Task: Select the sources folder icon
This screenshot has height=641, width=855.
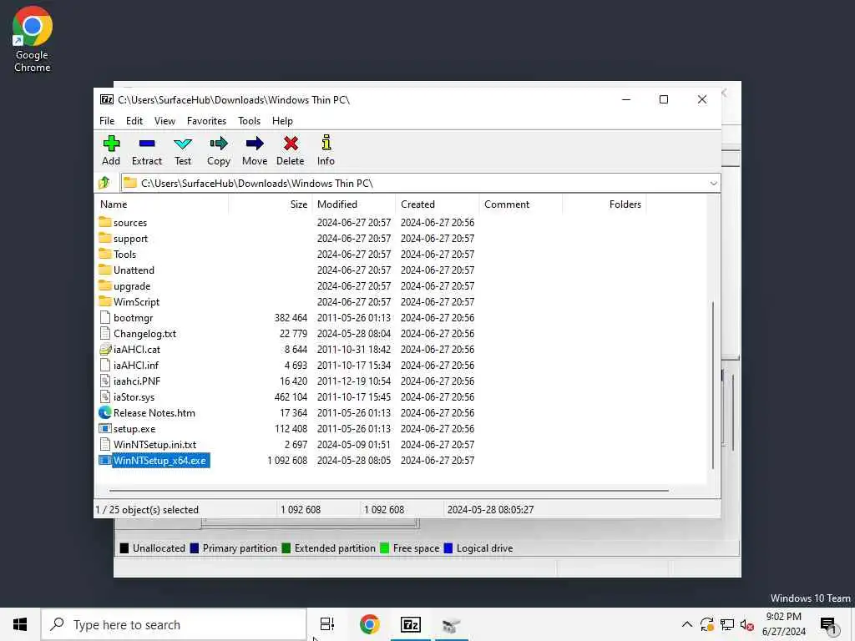Action: 105,222
